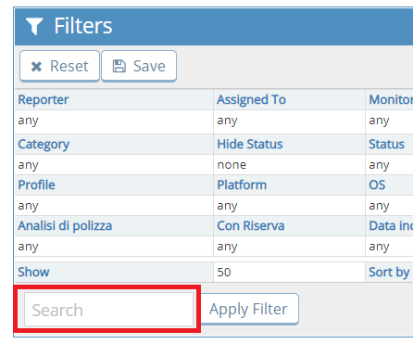Click the Save button
This screenshot has width=413, height=344.
(x=139, y=66)
